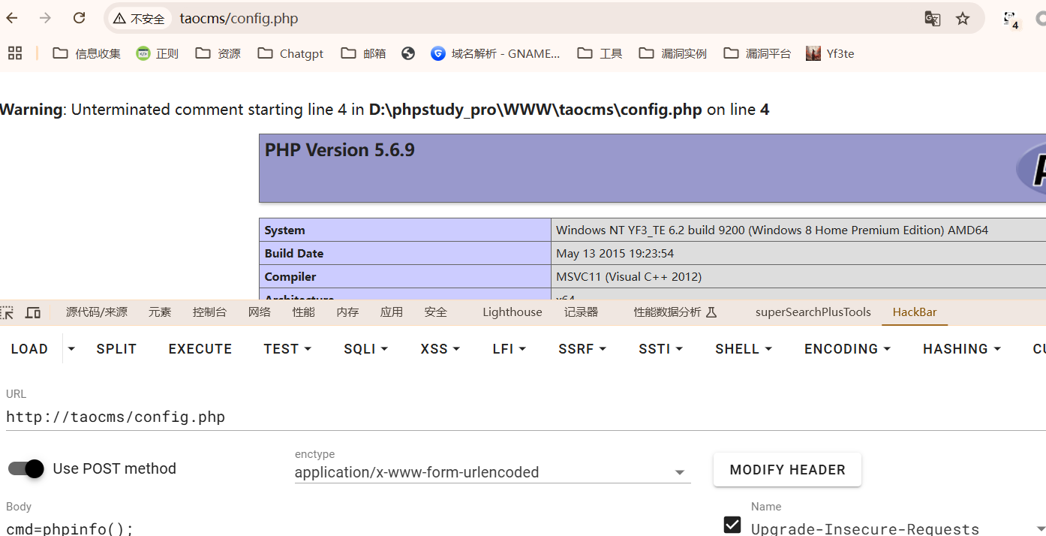Go back with the browser back arrow
Screen dimensions: 1046x536
(12, 18)
